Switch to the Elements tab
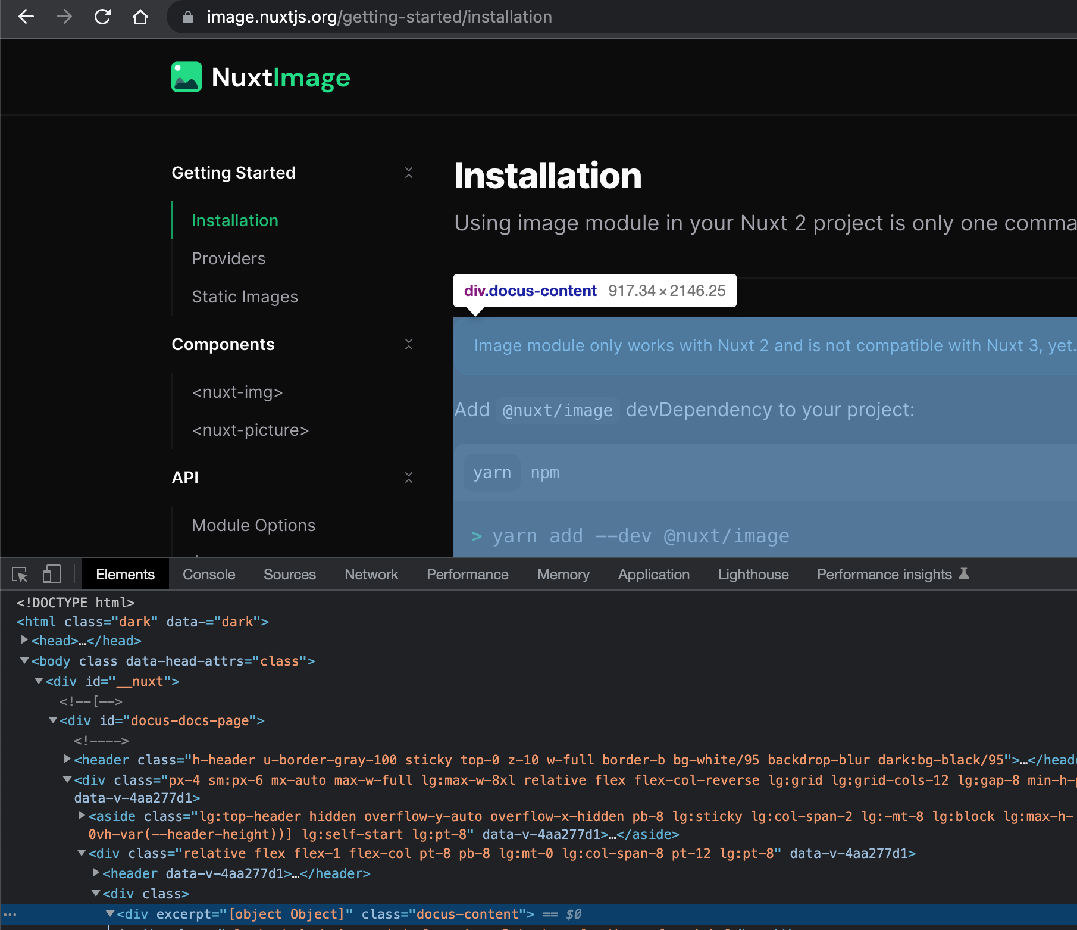This screenshot has height=930, width=1077. 126,575
